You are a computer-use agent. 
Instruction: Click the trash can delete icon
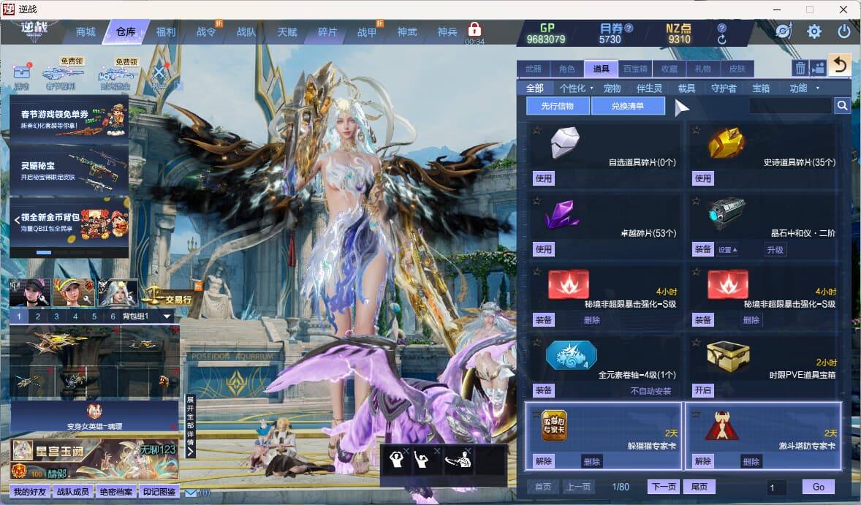coord(800,68)
